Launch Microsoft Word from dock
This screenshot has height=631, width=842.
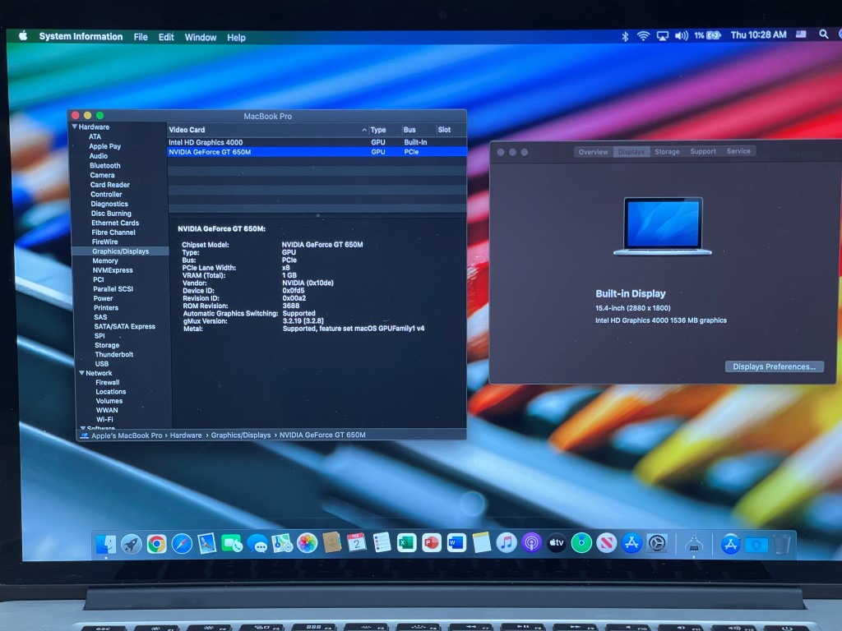pos(456,543)
